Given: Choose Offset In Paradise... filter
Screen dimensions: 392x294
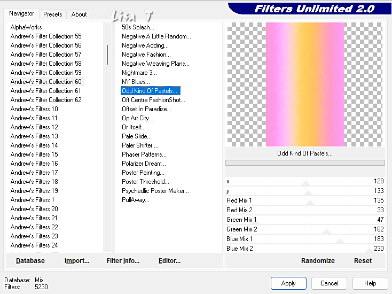Looking at the screenshot, I should pyautogui.click(x=146, y=109).
